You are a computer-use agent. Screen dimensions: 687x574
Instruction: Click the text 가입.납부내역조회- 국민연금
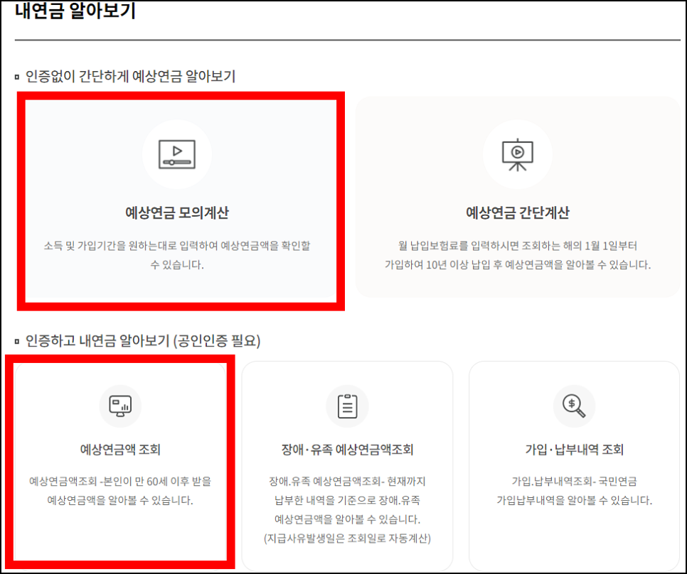575,482
